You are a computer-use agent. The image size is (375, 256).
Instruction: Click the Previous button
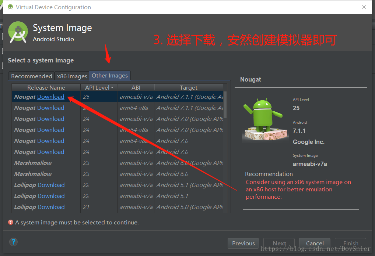[x=243, y=244]
